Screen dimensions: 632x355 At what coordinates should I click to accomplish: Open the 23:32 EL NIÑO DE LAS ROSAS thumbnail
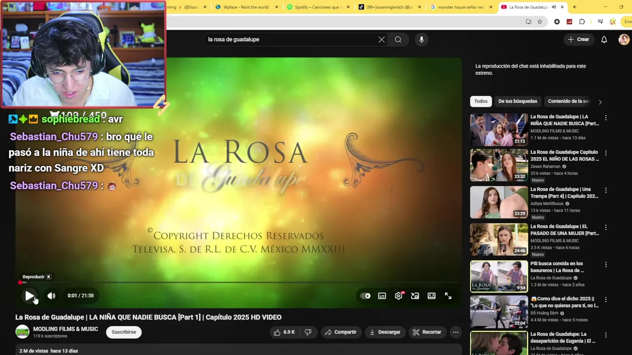pyautogui.click(x=499, y=165)
